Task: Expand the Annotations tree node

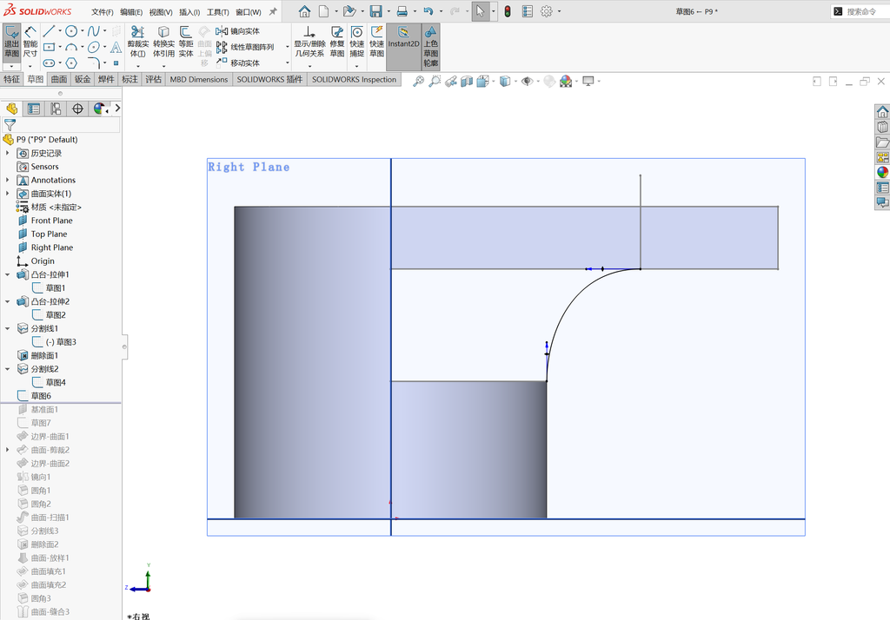Action: point(7,180)
